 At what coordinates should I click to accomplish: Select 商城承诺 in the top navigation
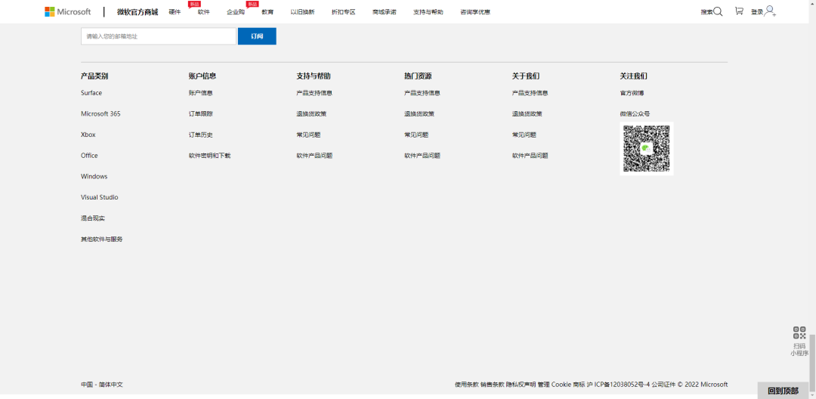point(384,12)
